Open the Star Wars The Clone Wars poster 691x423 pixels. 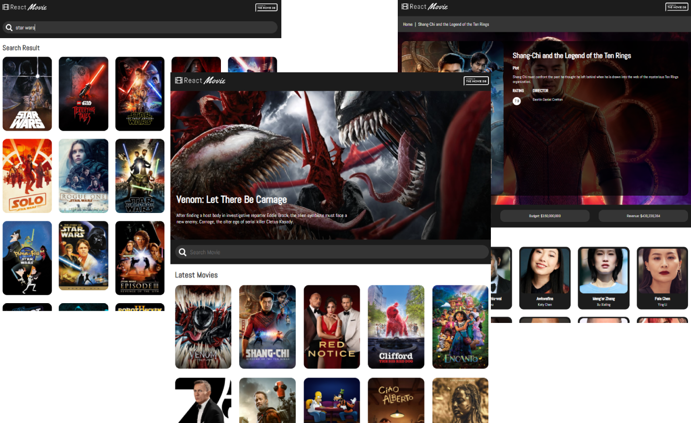pos(140,176)
